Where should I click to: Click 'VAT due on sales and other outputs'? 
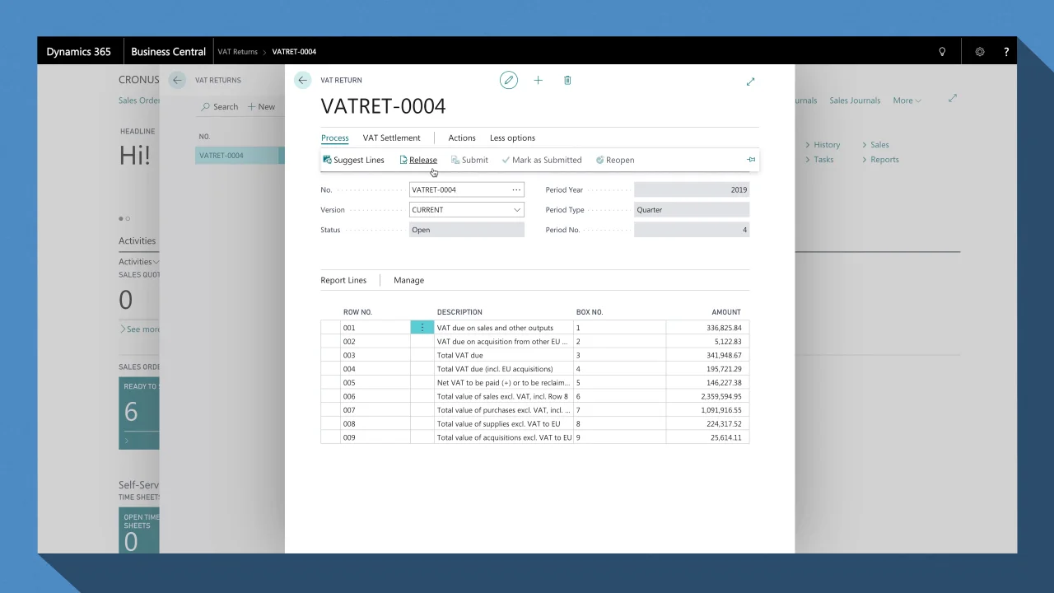[495, 328]
